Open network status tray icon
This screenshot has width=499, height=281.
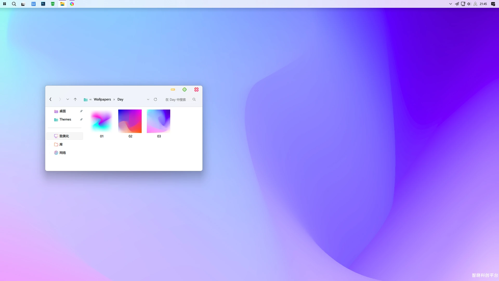pos(463,4)
